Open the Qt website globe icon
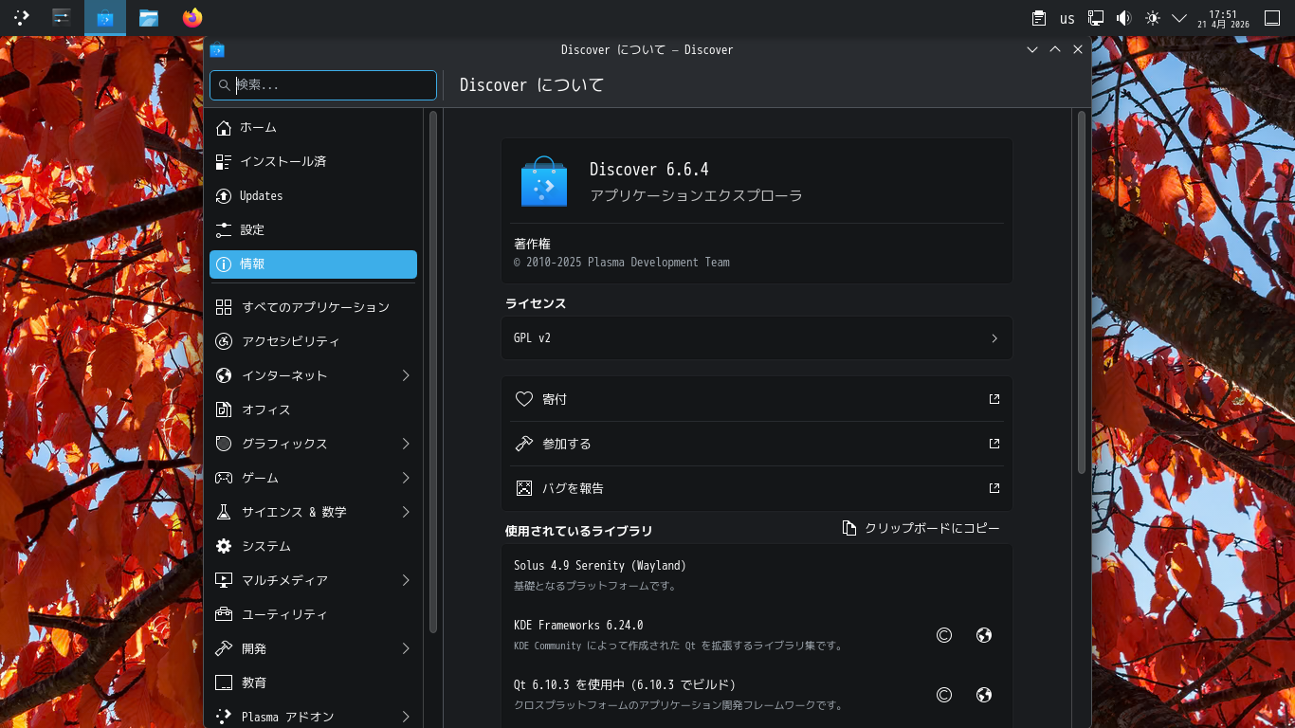The height and width of the screenshot is (728, 1295). pyautogui.click(x=984, y=695)
